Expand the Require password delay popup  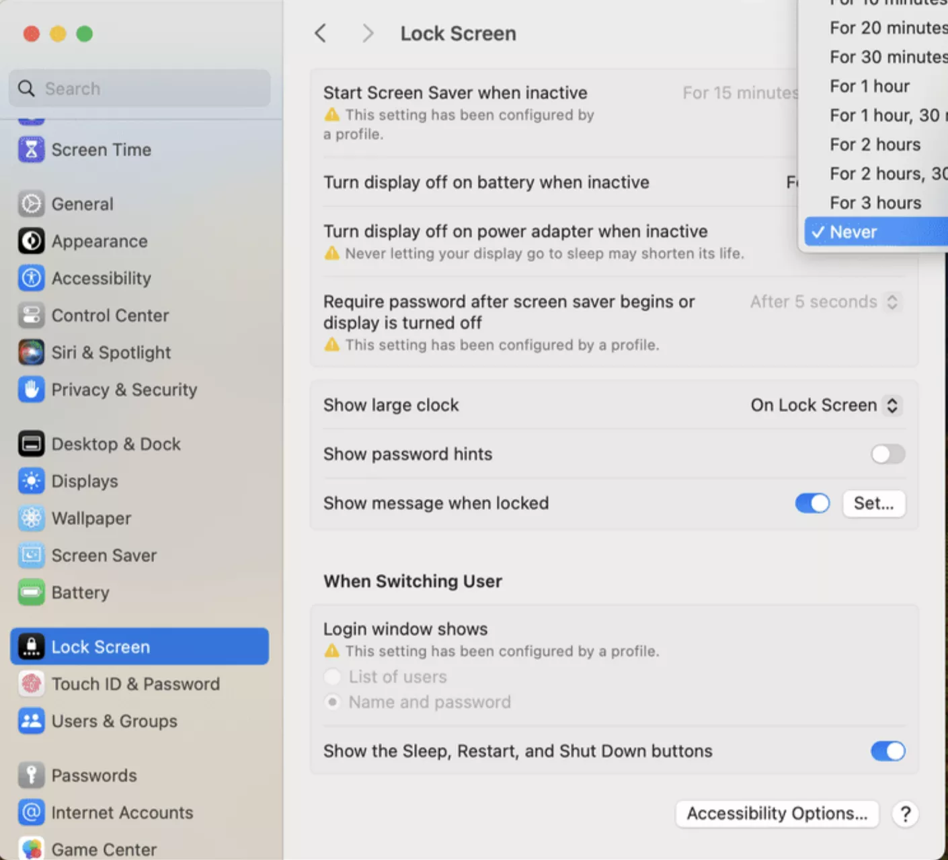pos(824,302)
